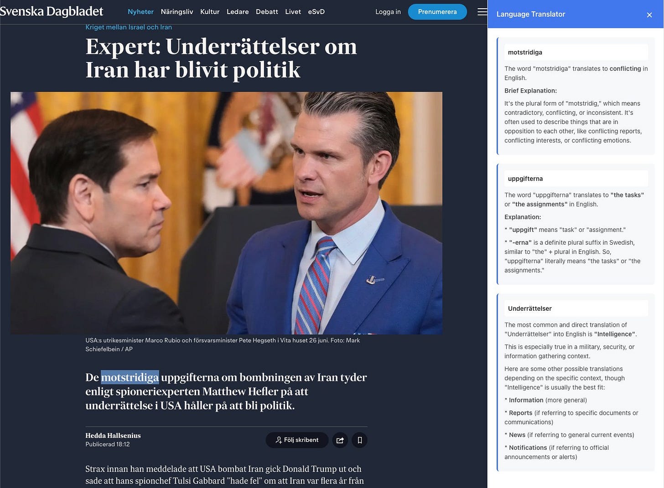
Task: Click the article headline about Iran
Action: pos(221,58)
